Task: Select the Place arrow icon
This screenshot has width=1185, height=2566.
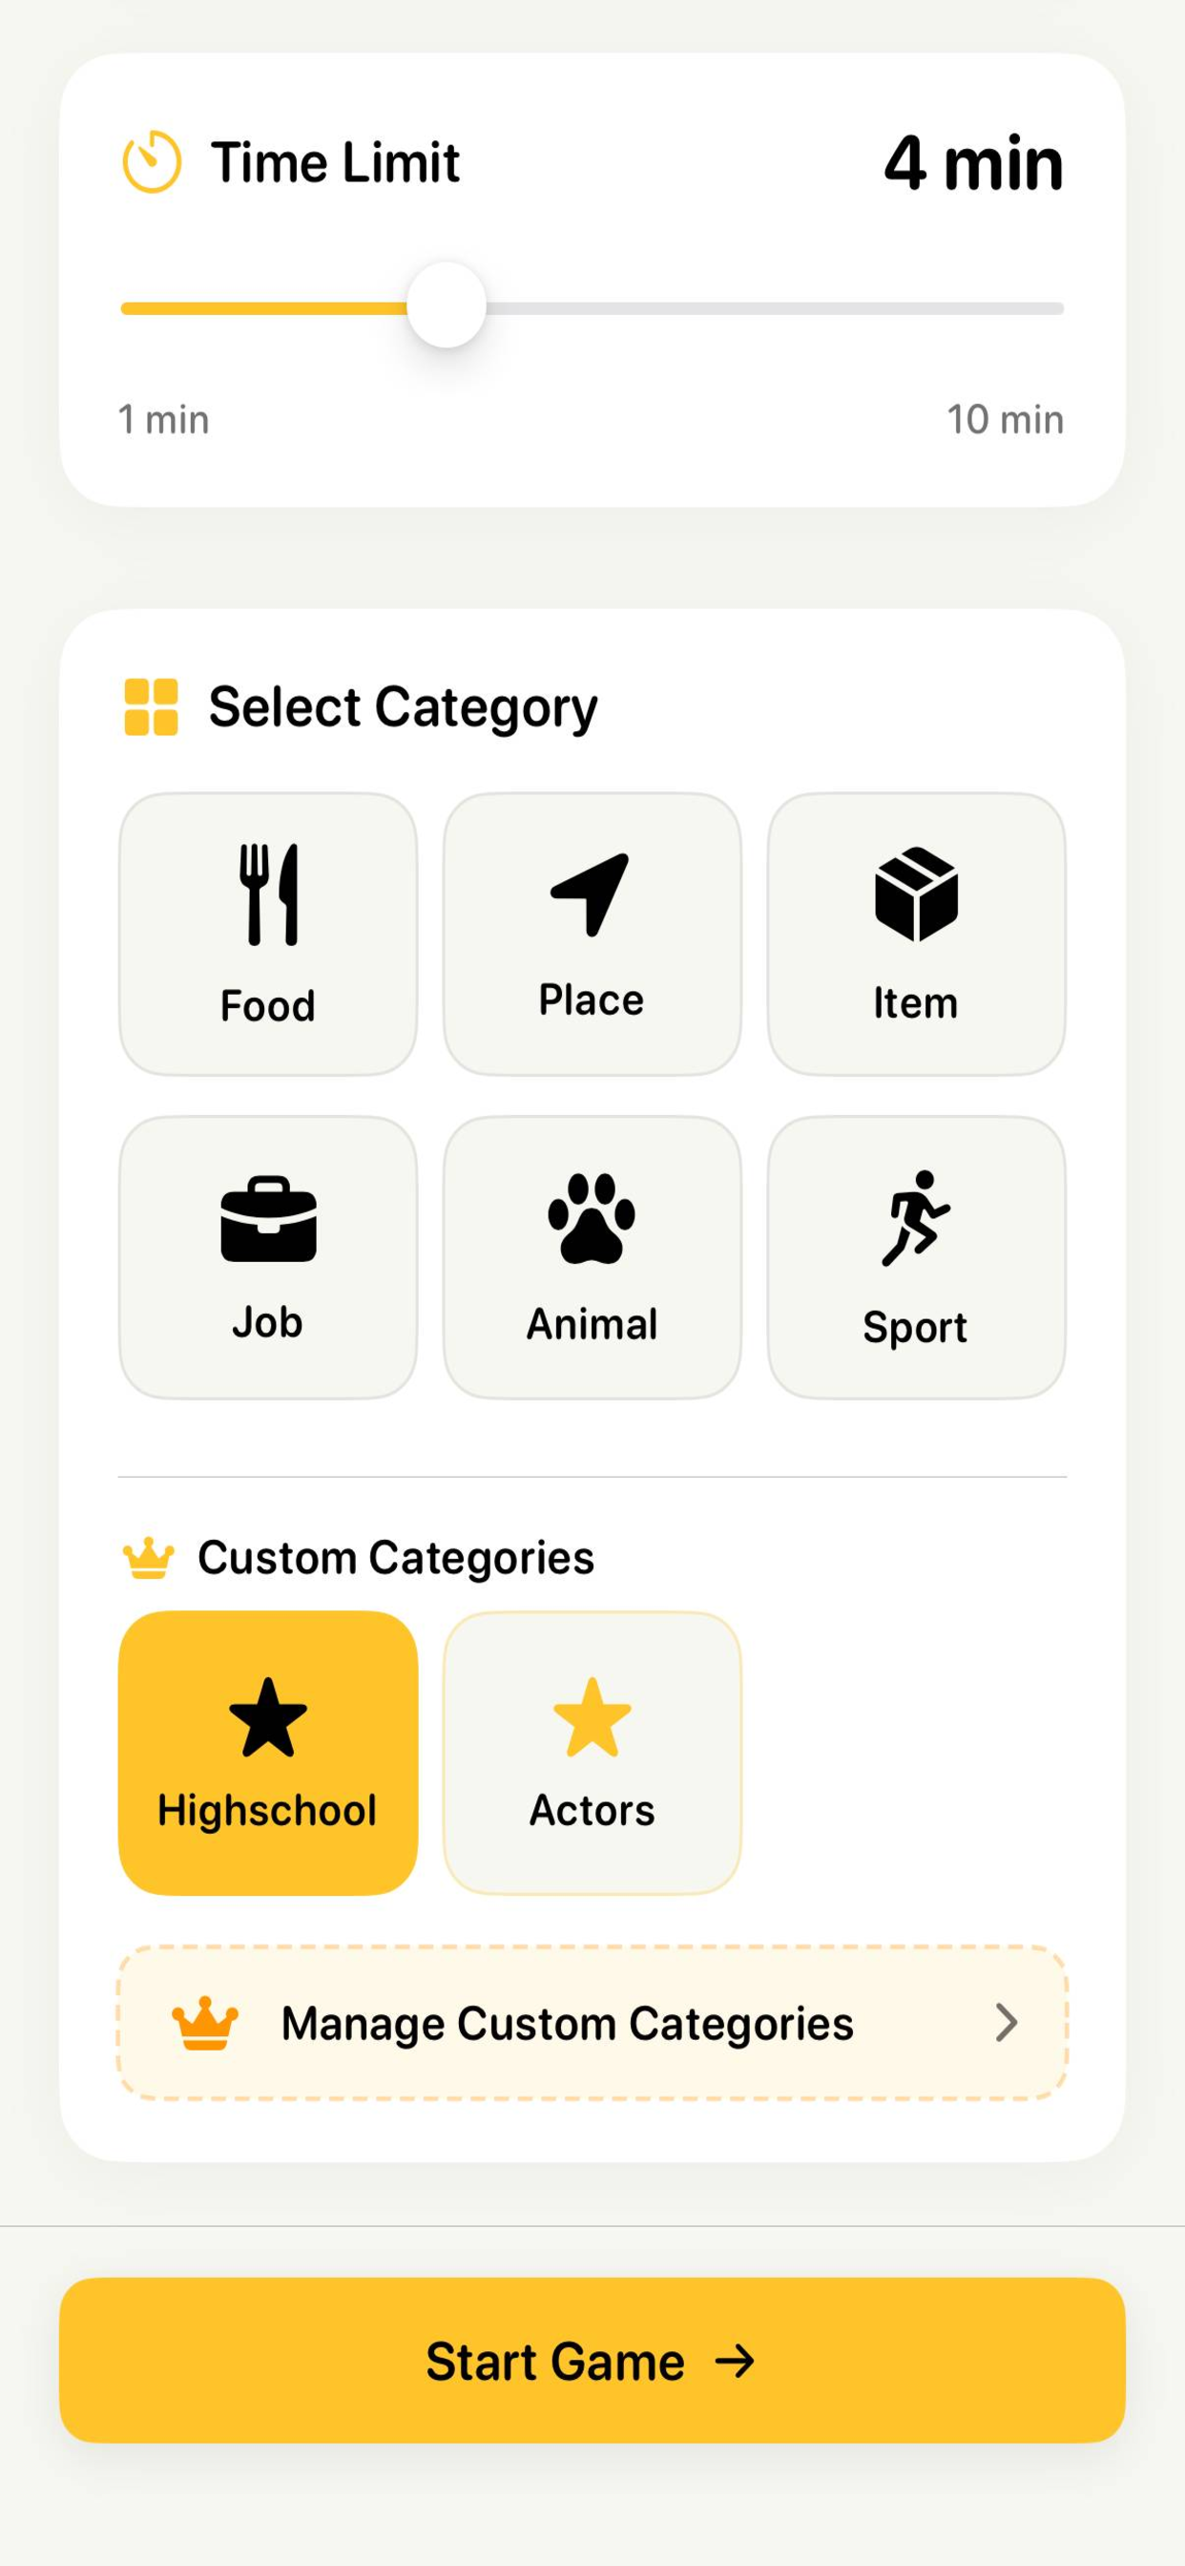Action: coord(591,894)
